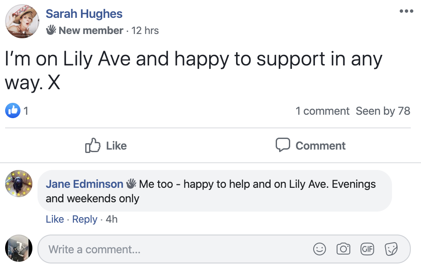Viewport: 421px width, 266px height.
Task: Reply to Jane Edminson's comment
Action: point(85,219)
